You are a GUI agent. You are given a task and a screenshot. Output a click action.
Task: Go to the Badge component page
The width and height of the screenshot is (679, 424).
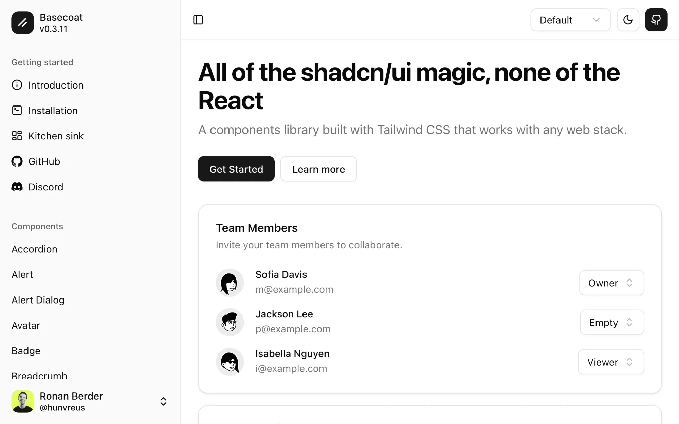(26, 351)
